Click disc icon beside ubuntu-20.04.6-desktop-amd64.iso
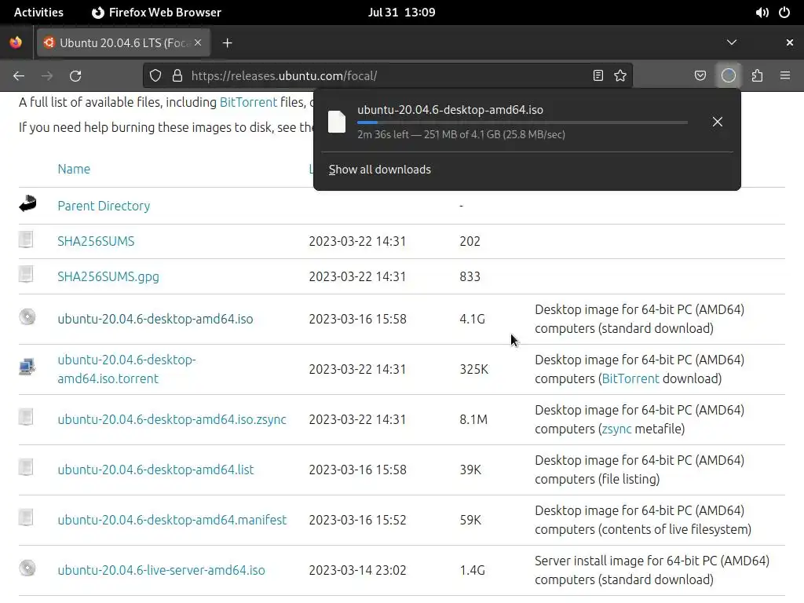804x603 pixels. (x=27, y=317)
